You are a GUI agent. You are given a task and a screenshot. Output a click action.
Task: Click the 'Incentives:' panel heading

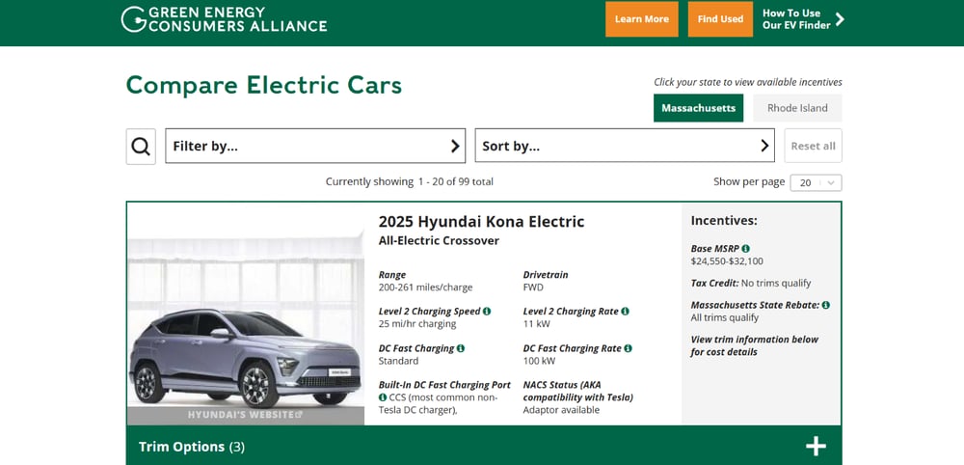724,221
